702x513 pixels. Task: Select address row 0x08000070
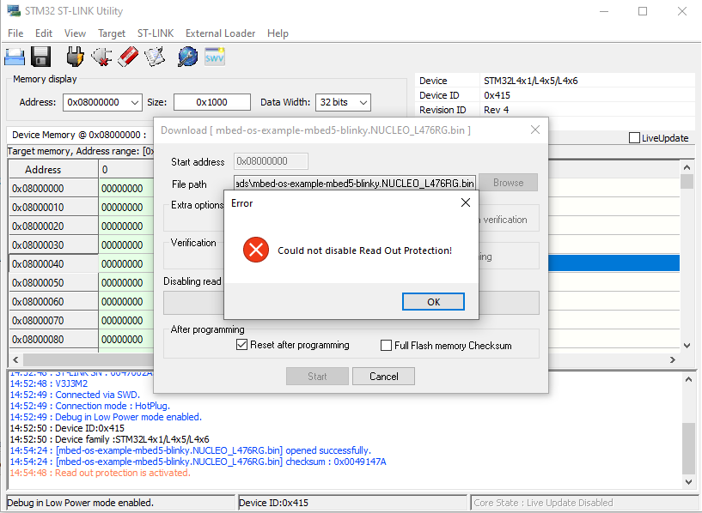[53, 320]
